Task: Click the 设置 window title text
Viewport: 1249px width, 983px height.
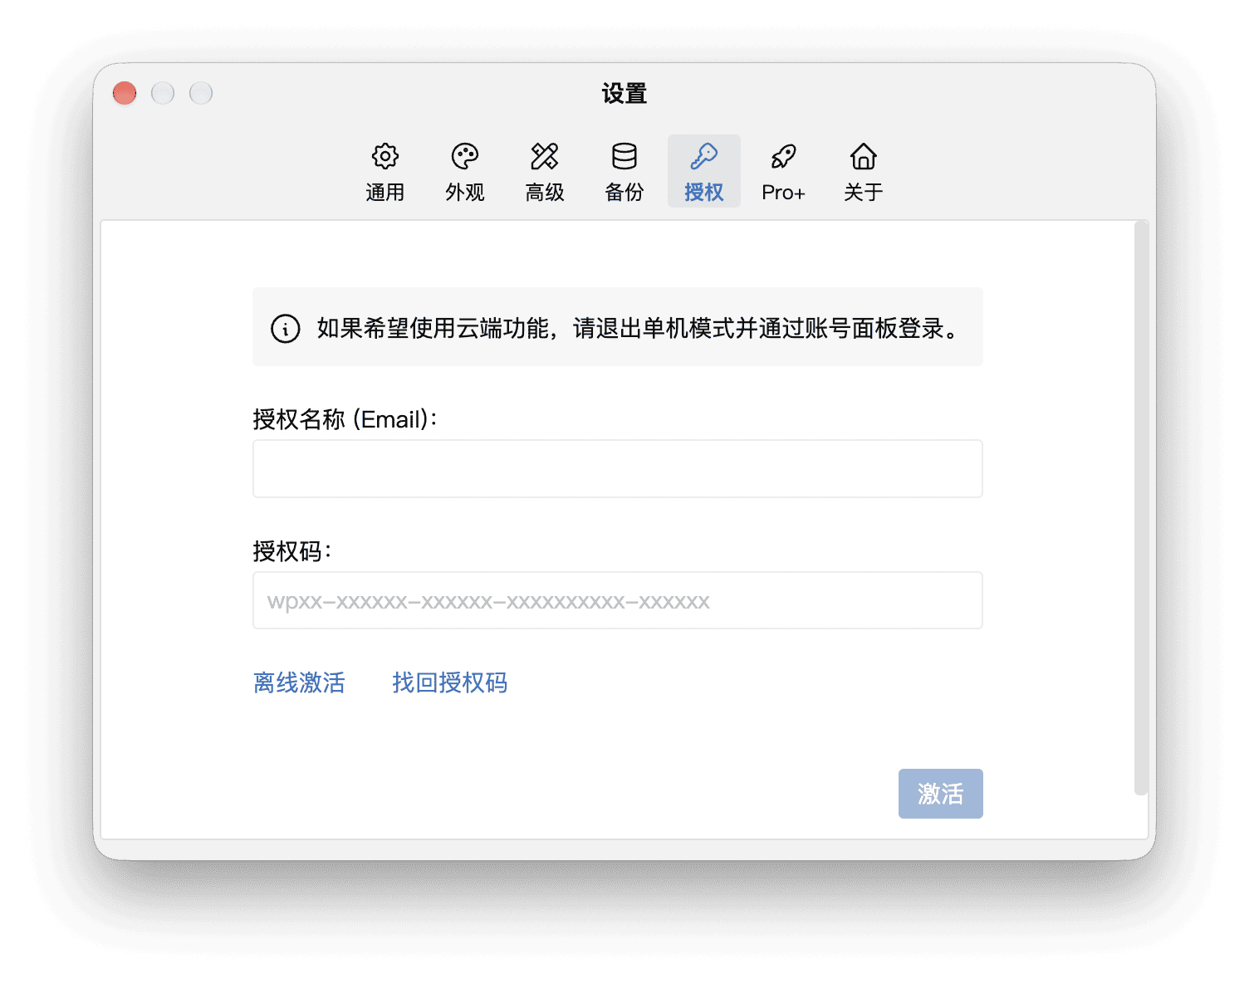Action: coord(624,93)
